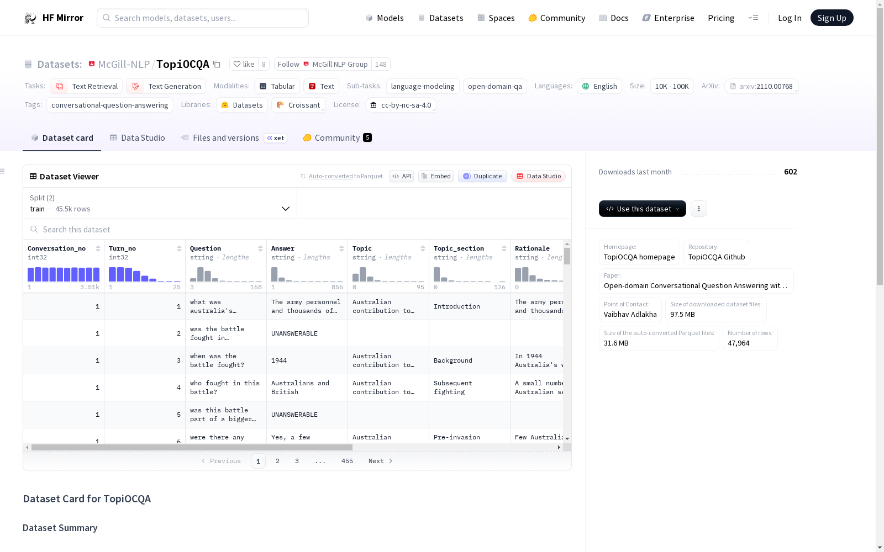Open Enterprise in the top navigation

[x=669, y=18]
